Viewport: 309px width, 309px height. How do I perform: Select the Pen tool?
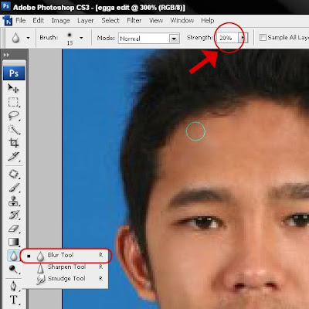click(x=13, y=287)
